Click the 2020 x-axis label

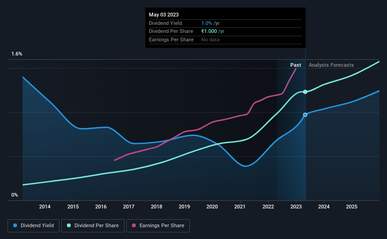point(212,207)
